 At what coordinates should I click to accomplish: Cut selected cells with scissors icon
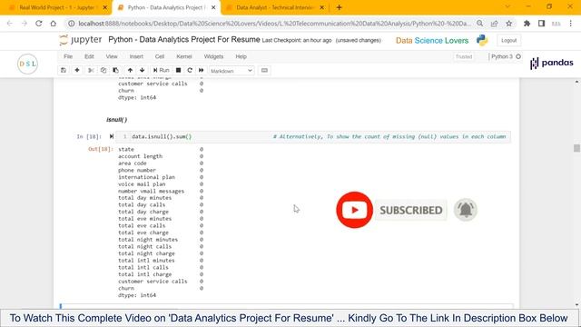coord(91,70)
